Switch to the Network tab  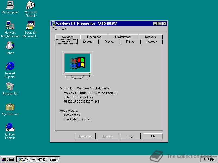150,37
